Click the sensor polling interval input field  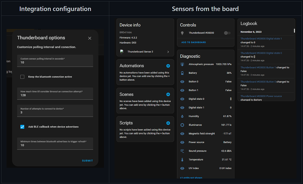[55, 63]
